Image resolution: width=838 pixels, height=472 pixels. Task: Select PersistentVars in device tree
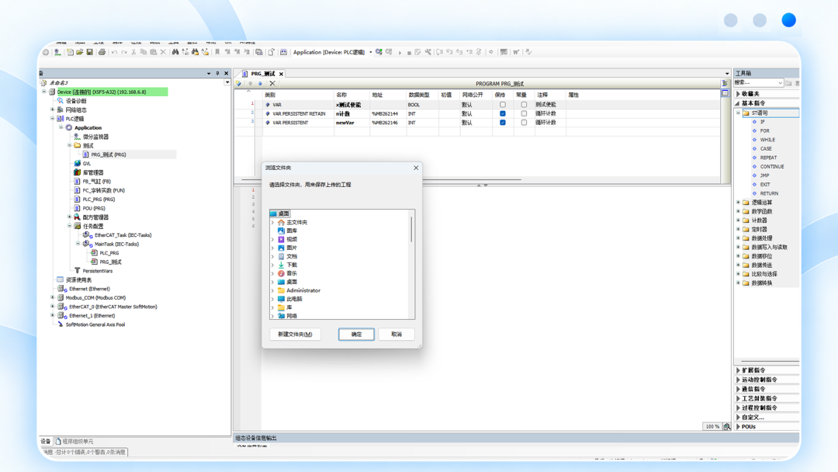97,271
